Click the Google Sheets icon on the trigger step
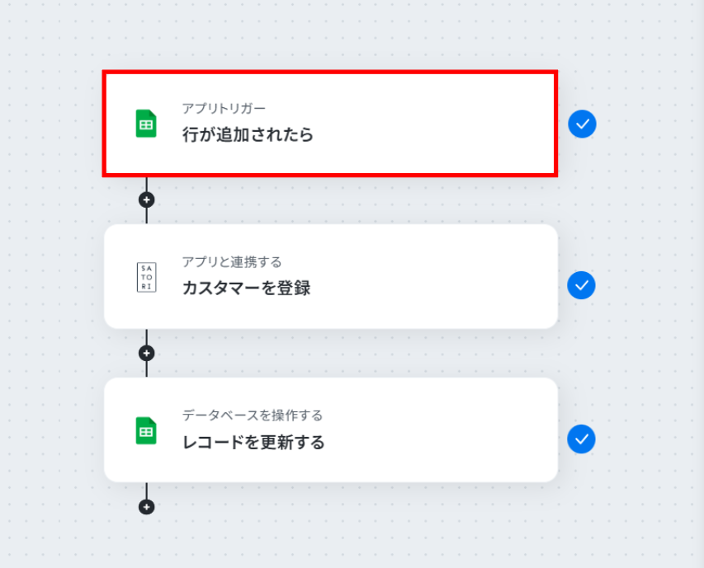 pyautogui.click(x=146, y=124)
